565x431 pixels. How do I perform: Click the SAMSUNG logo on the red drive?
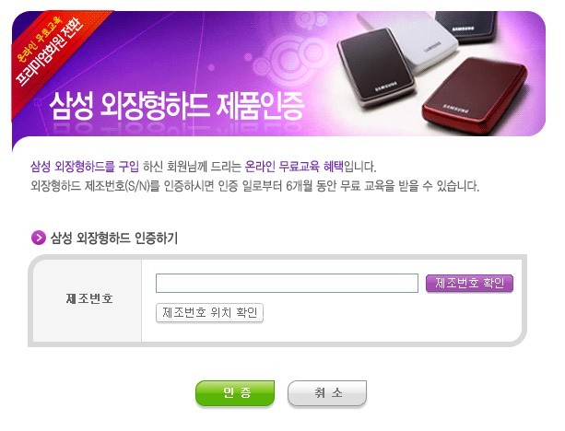point(456,109)
